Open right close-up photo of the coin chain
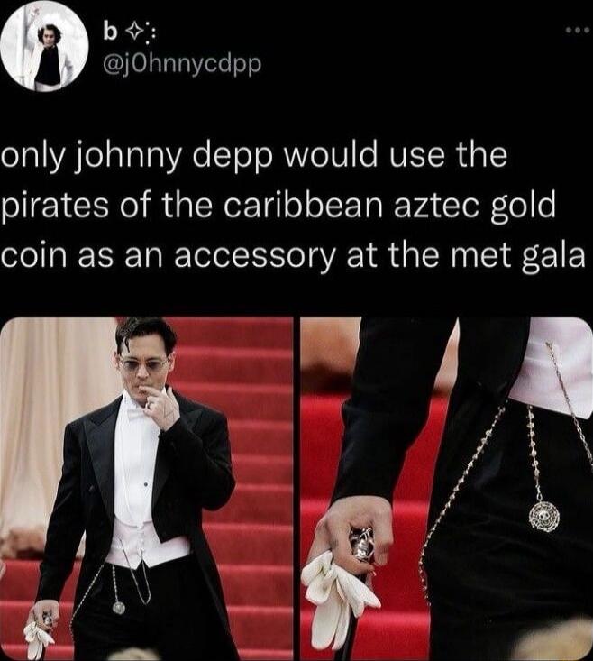593x661 pixels. tap(446, 489)
